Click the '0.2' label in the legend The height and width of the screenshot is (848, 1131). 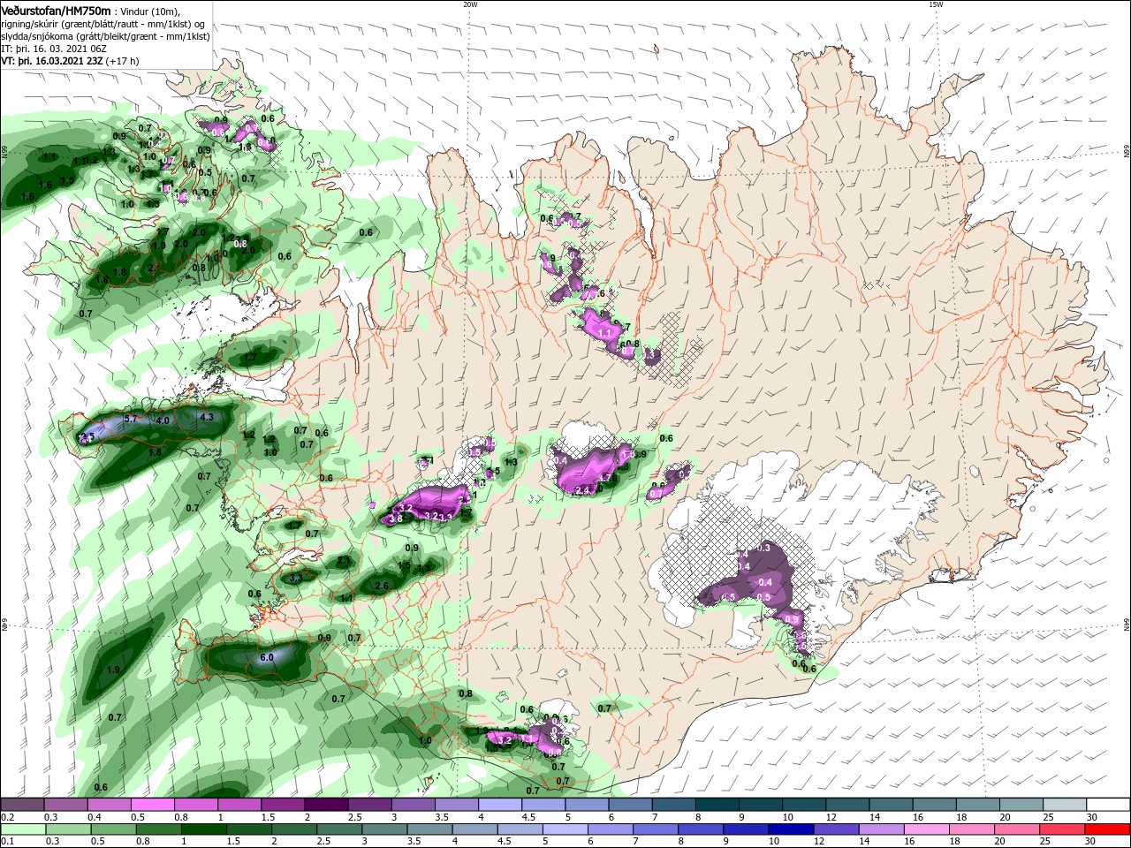click(x=7, y=818)
